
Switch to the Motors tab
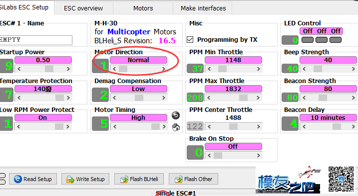143,8
